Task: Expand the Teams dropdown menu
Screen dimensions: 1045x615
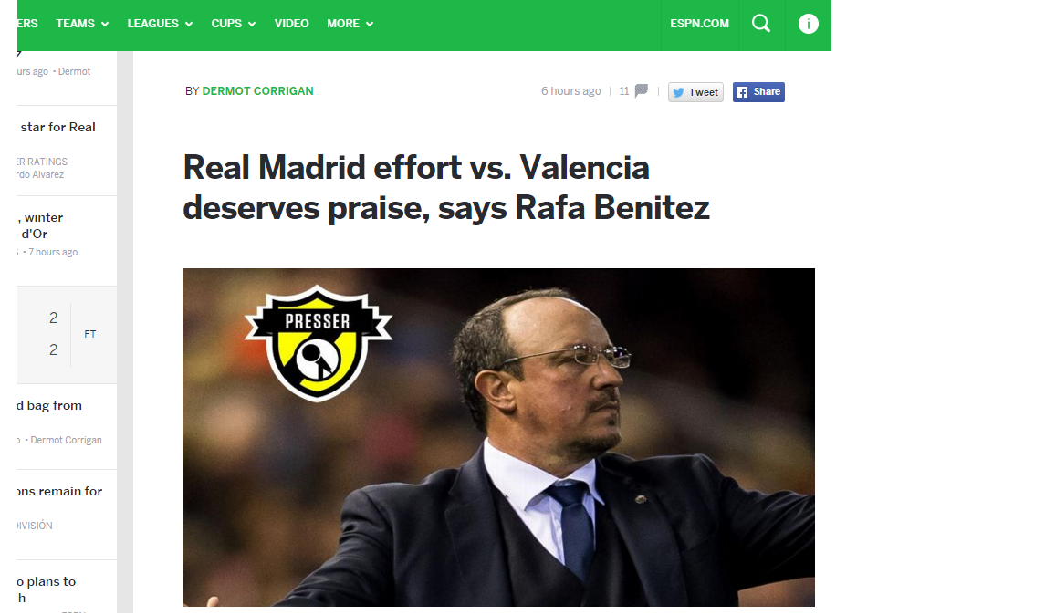Action: tap(82, 24)
